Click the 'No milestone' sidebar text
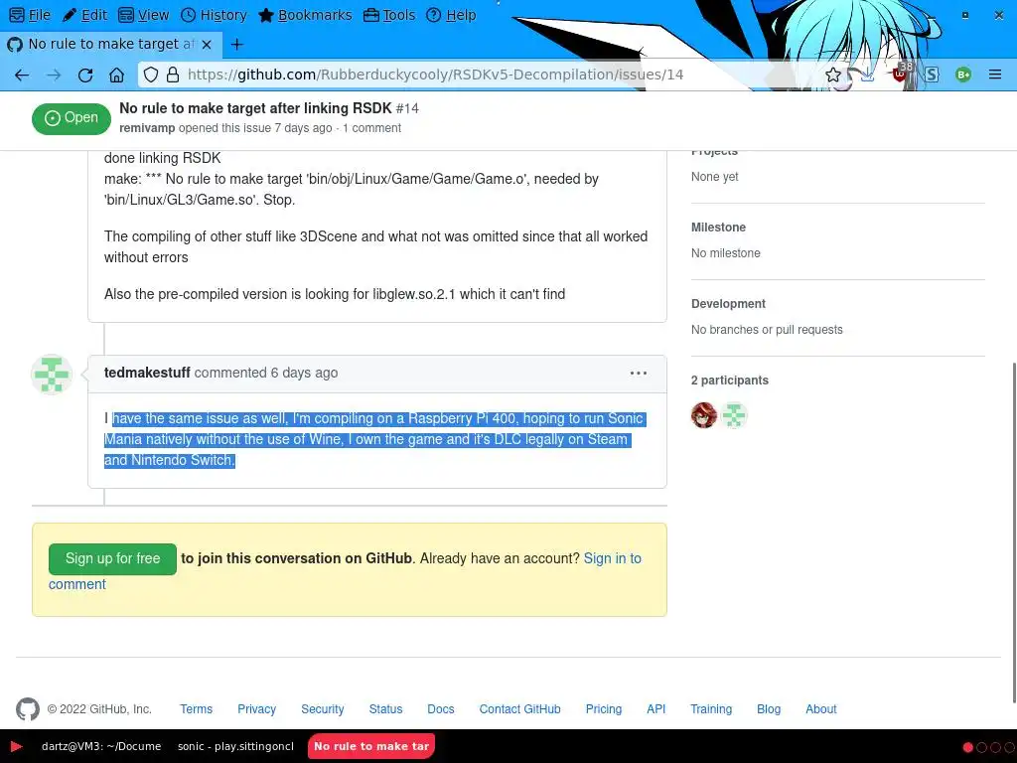The image size is (1017, 763). coord(725,253)
